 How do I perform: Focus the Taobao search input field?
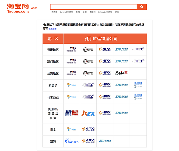click(x=93, y=7)
